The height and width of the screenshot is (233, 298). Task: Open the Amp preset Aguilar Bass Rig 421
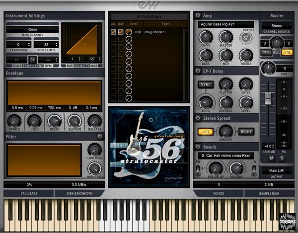tap(226, 24)
